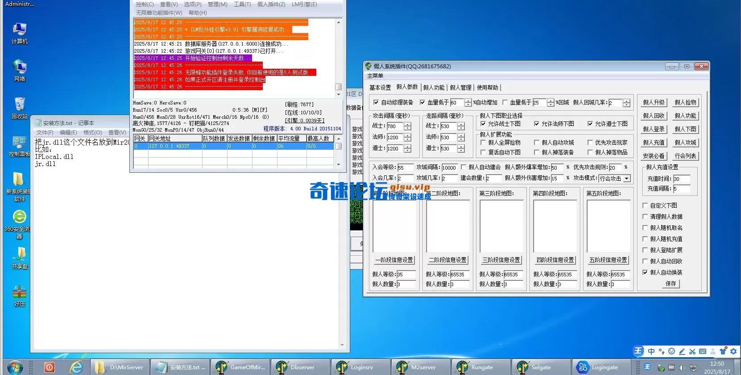
Task: Click the tray volume speaker icon
Action: click(682, 368)
